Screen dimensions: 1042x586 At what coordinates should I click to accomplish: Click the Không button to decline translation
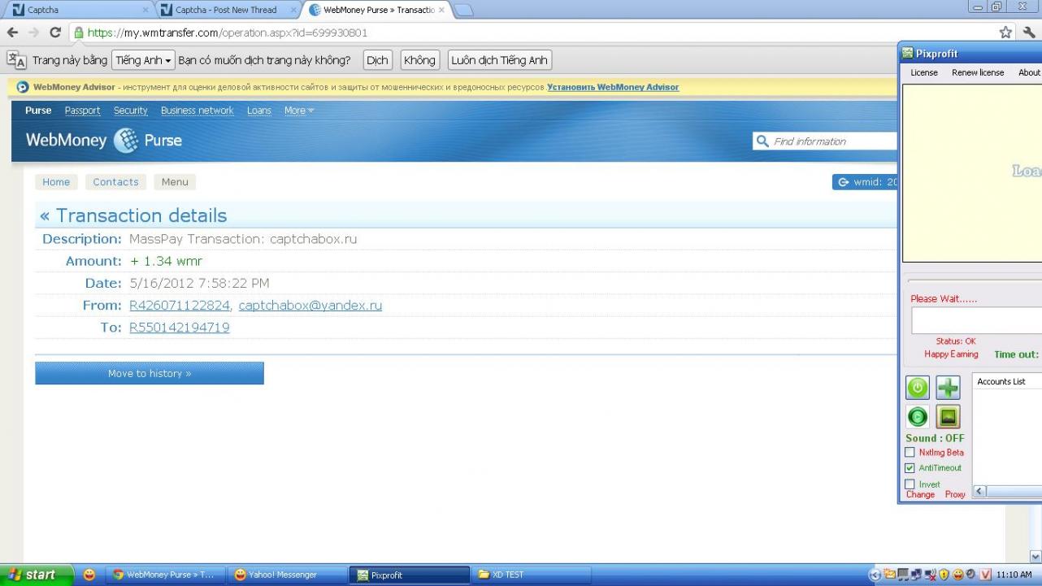point(419,60)
